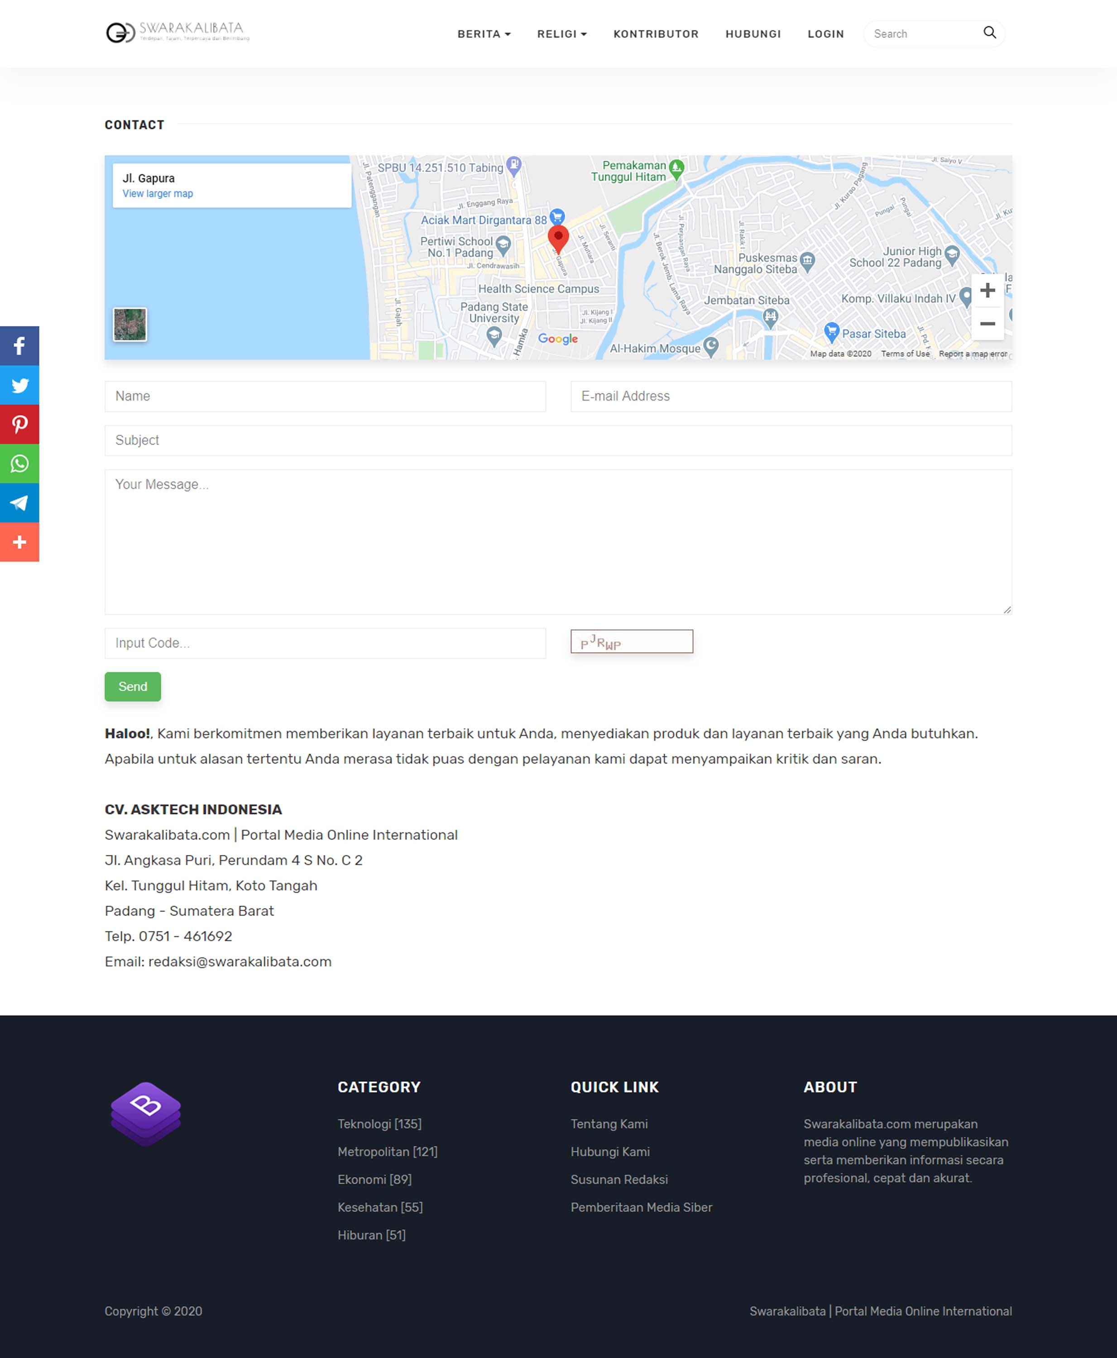Open Teknologi category footer link
This screenshot has height=1358, width=1117.
point(379,1124)
